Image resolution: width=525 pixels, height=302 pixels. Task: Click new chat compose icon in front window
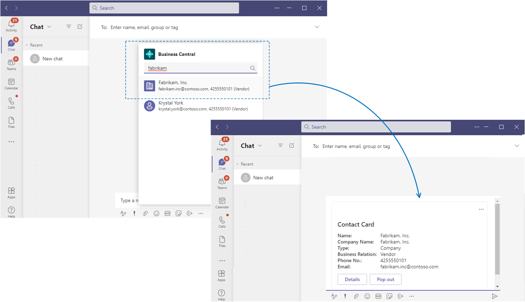coord(292,146)
